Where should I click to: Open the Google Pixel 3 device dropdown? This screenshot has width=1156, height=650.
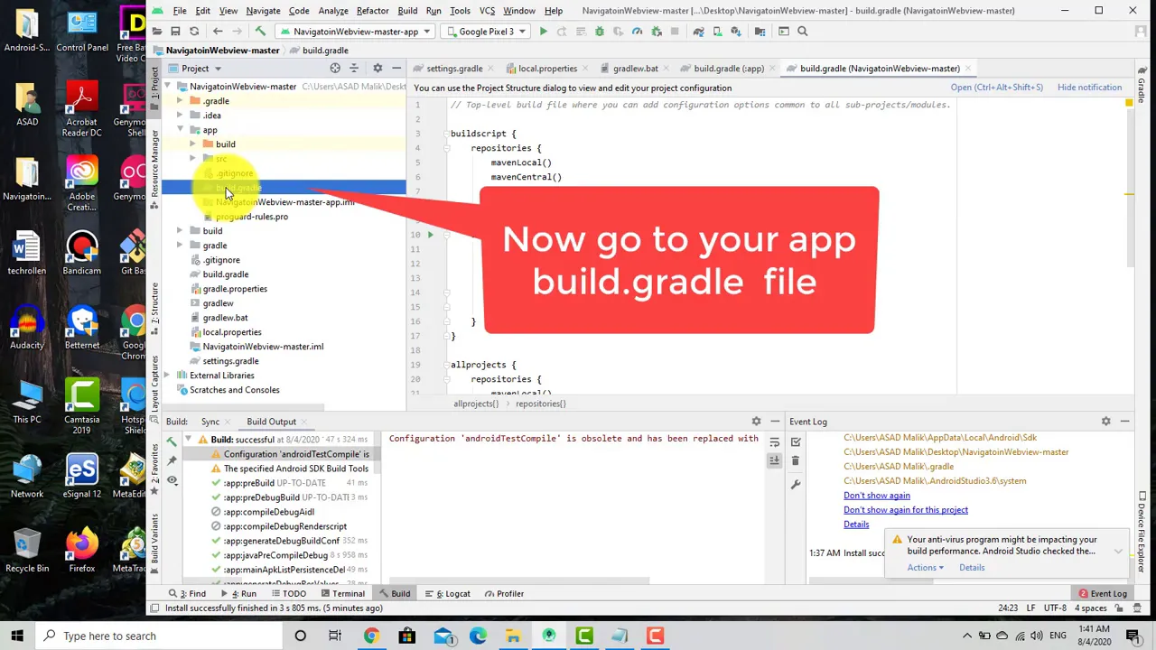486,31
